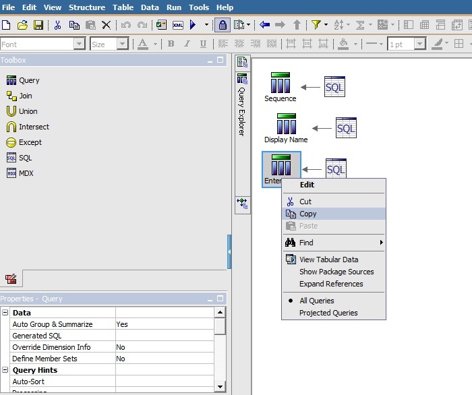Open the Page Explorer tab icon
The height and width of the screenshot is (395, 472).
tap(242, 62)
